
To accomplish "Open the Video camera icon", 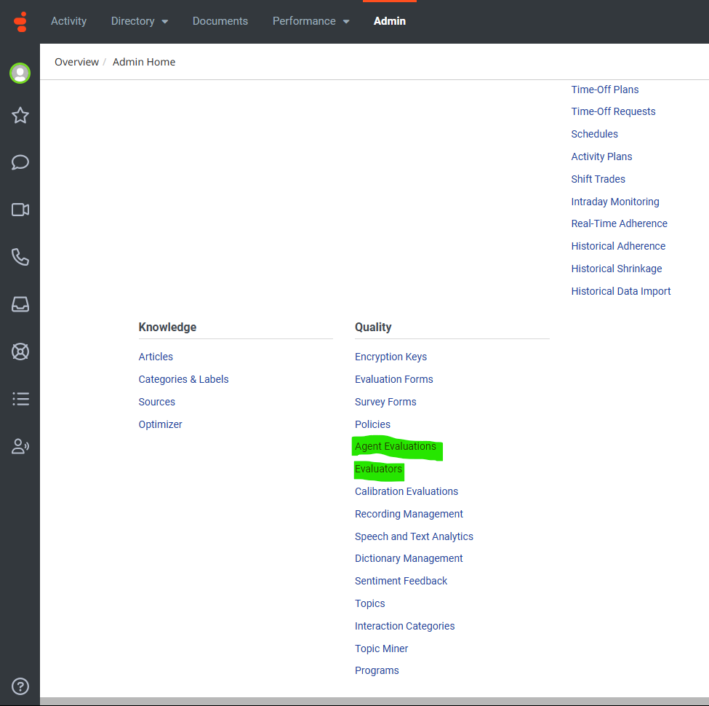I will pos(20,210).
